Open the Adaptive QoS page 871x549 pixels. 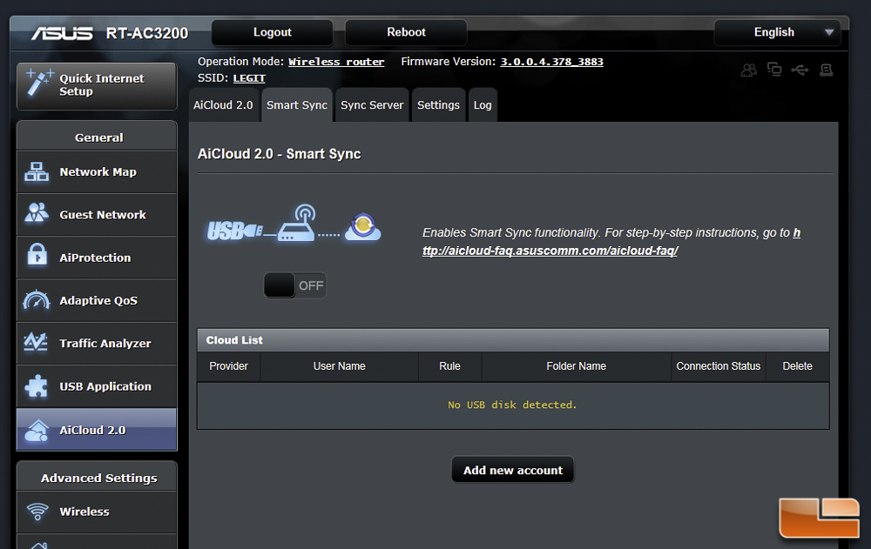(x=97, y=300)
